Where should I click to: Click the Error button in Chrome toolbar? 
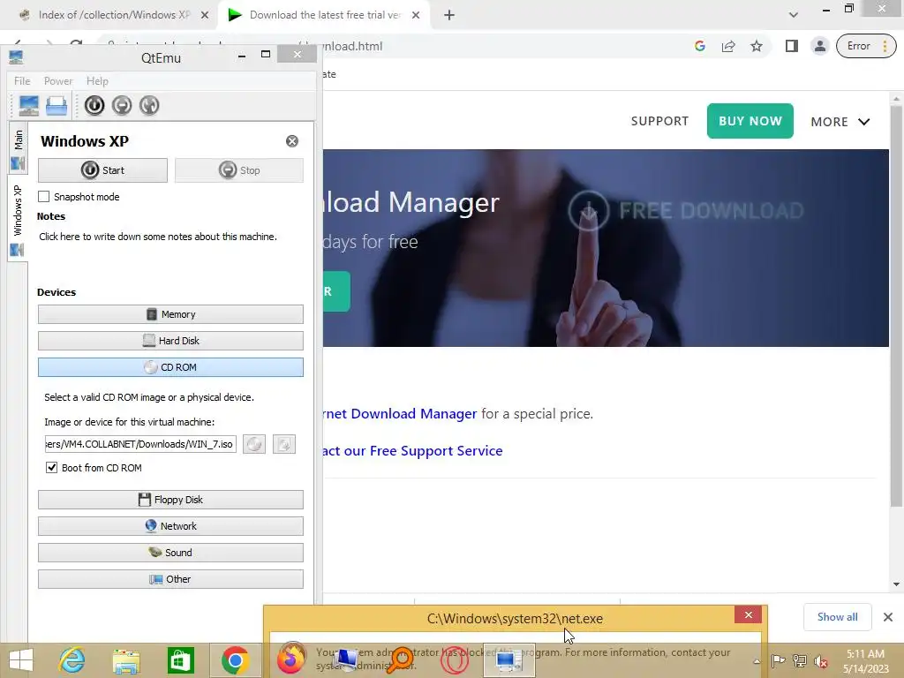click(x=866, y=46)
